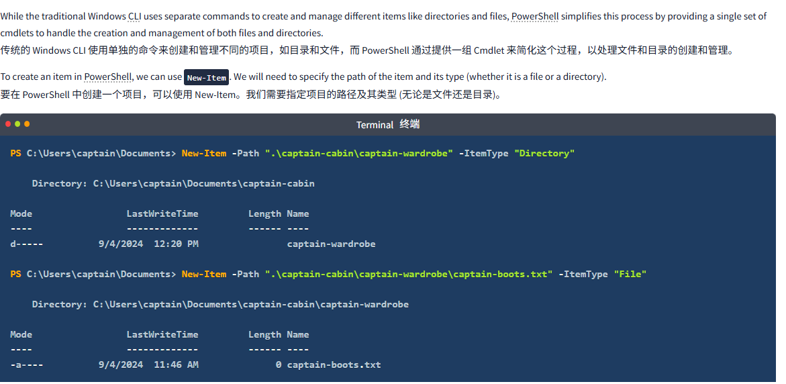
Task: Click the green dot in the Terminal title bar
Action: pos(17,124)
